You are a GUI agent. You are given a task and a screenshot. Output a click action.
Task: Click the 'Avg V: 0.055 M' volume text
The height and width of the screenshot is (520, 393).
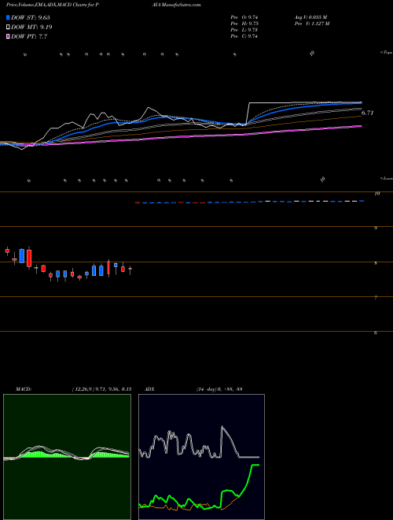pos(310,17)
